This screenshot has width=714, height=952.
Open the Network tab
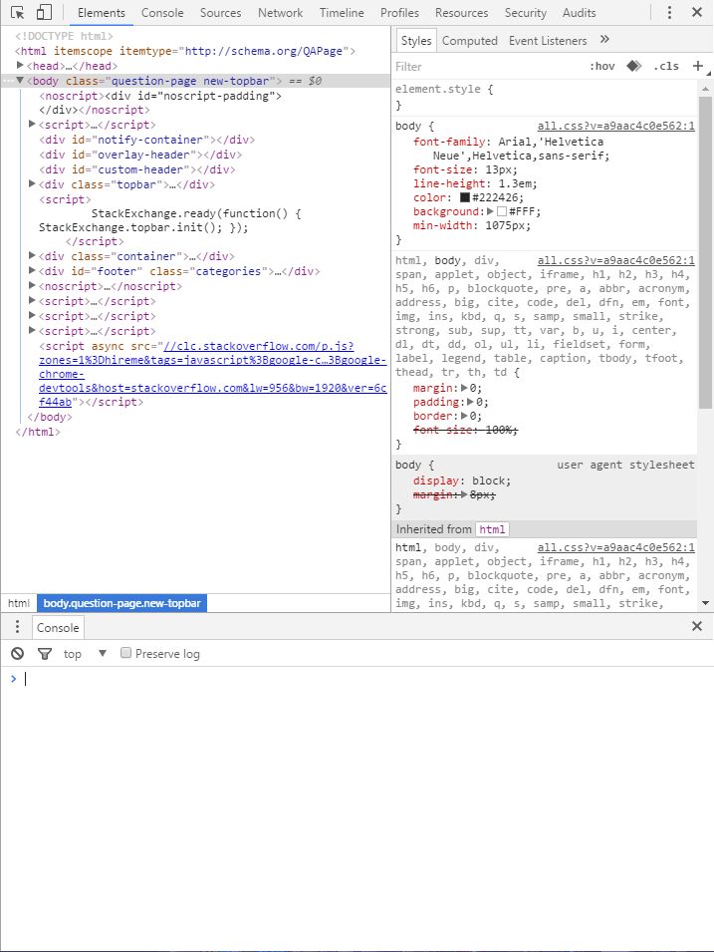coord(280,13)
